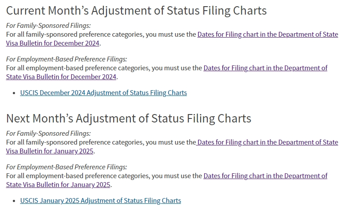Screen dimensions: 343x210
Task: Click 'For all family-sponsored preference categories' text under Current Month
Action: coord(75,34)
